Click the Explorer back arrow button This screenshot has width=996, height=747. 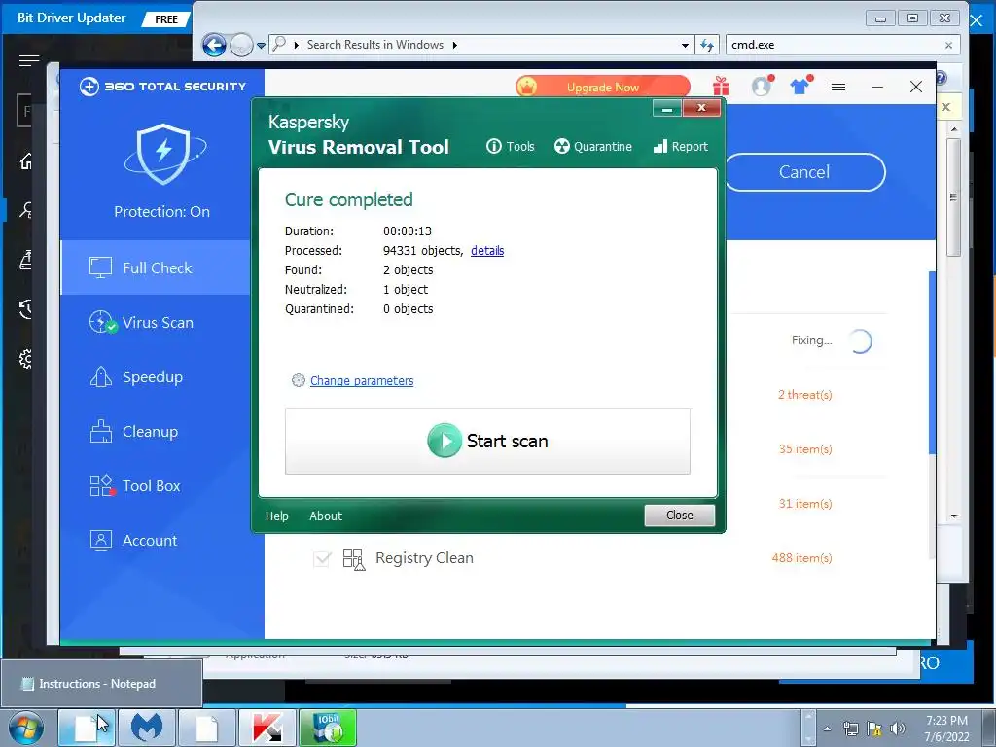(214, 45)
